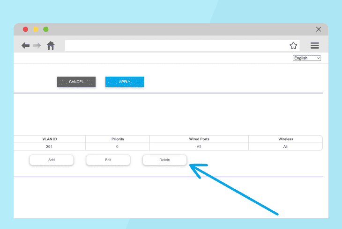
Task: Edit the selected VLAN entry
Action: pos(108,160)
